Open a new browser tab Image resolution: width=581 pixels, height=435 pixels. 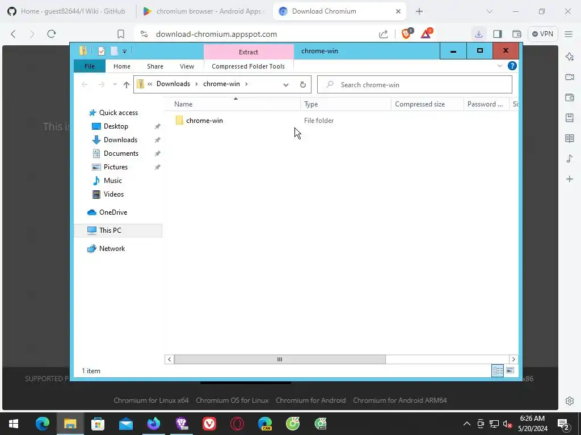point(419,11)
